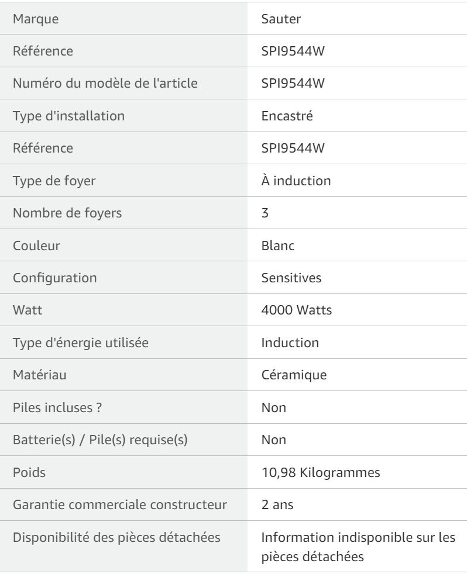Click the brand value Sauter

(281, 19)
